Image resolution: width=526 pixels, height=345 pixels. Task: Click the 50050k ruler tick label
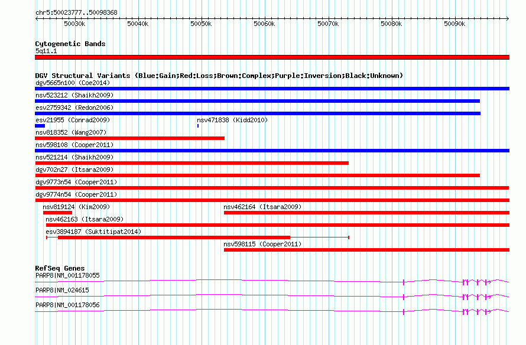click(201, 24)
